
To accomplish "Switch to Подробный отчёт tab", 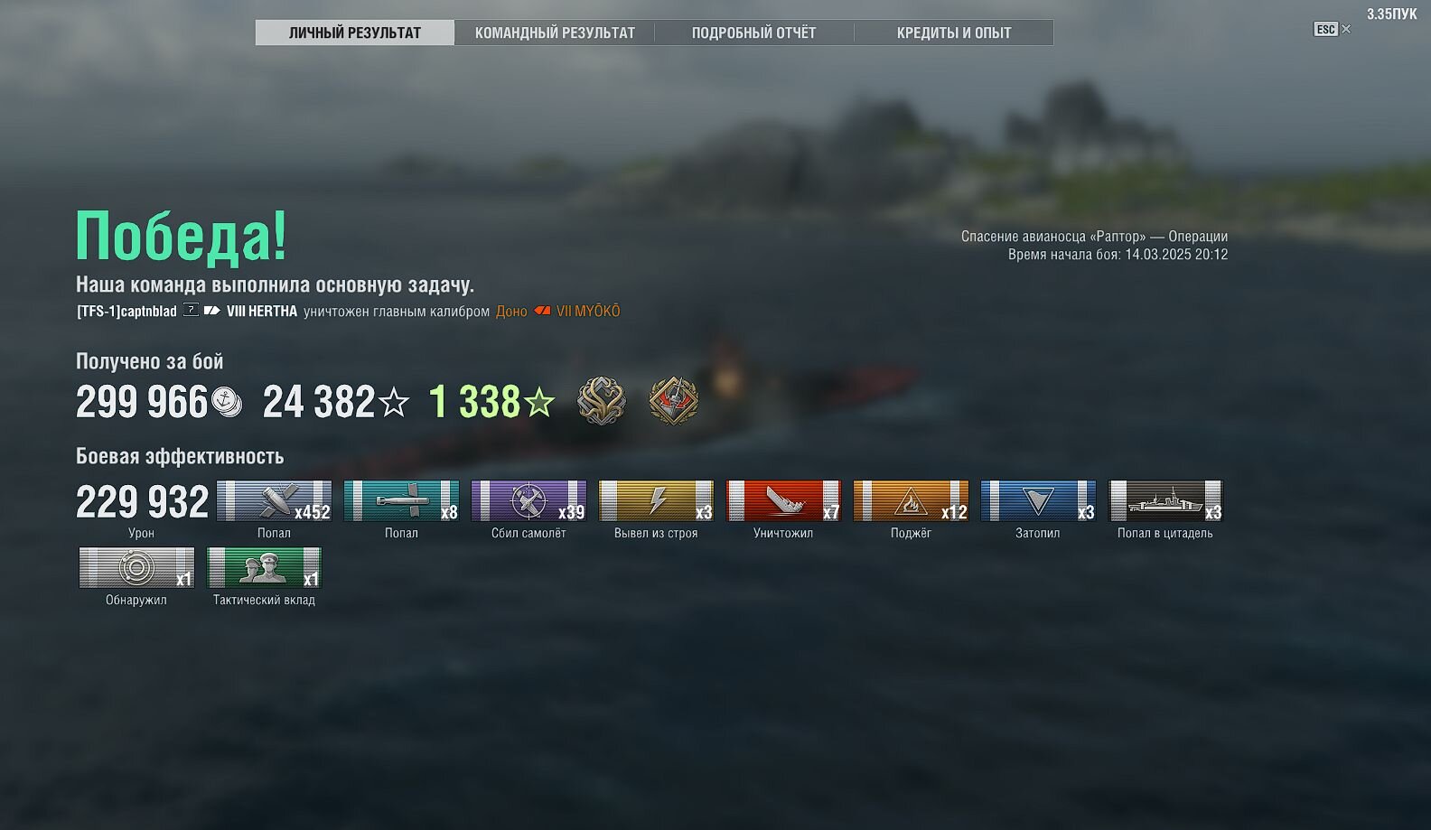I will pyautogui.click(x=753, y=33).
